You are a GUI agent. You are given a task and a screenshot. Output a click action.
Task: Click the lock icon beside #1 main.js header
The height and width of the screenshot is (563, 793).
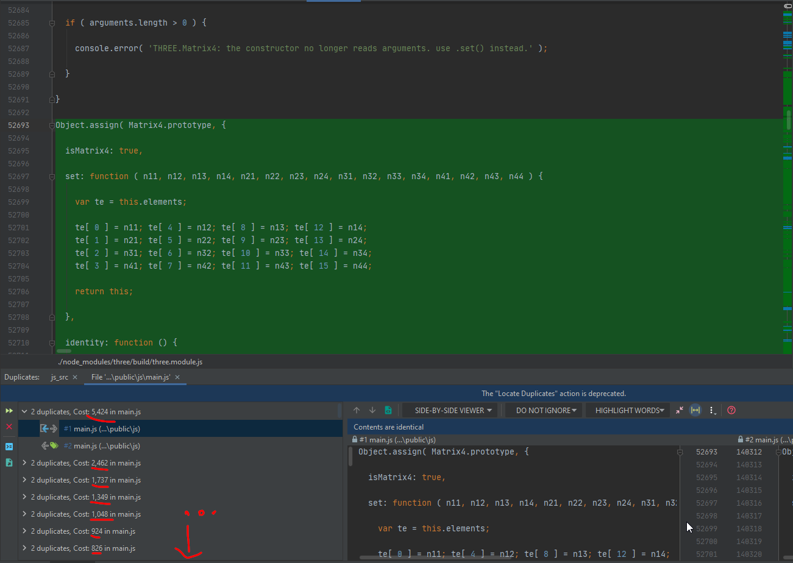click(355, 439)
